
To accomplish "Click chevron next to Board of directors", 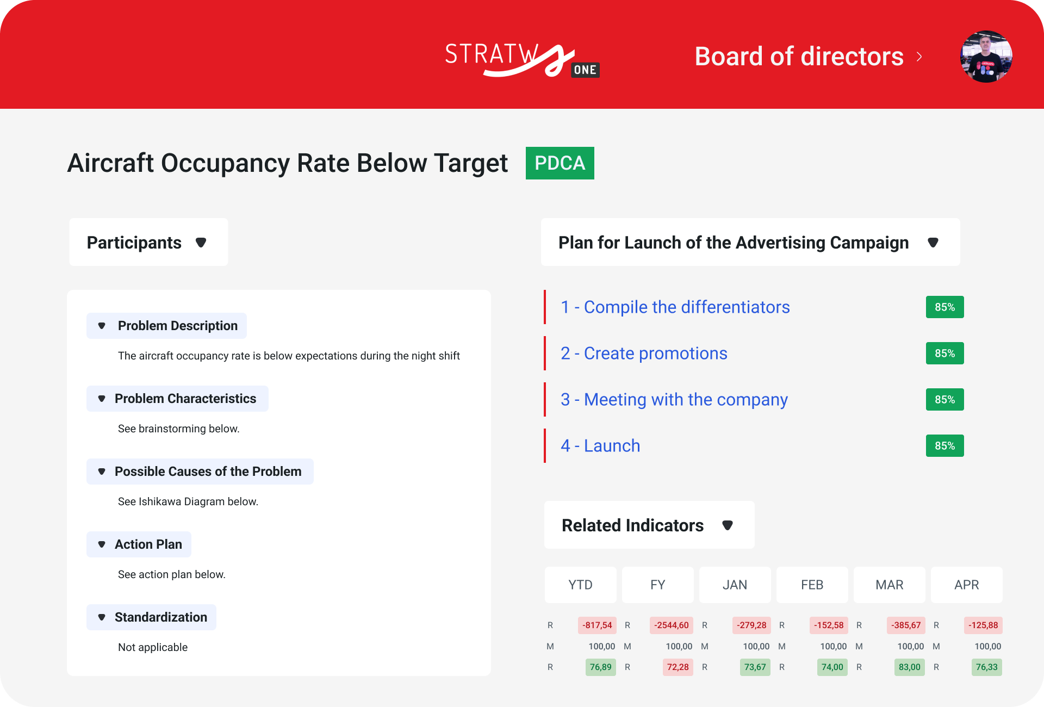I will 919,57.
